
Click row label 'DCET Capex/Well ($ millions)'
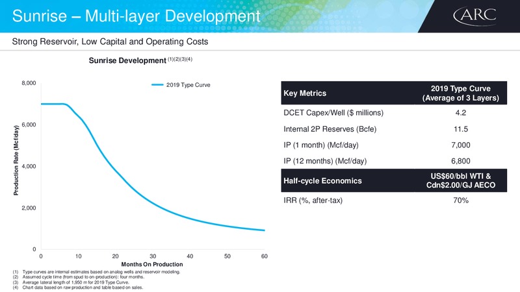[x=333, y=113]
